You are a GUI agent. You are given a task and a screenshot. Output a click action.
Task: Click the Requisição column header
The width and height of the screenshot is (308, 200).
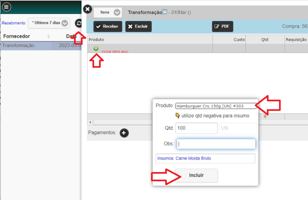pyautogui.click(x=296, y=40)
